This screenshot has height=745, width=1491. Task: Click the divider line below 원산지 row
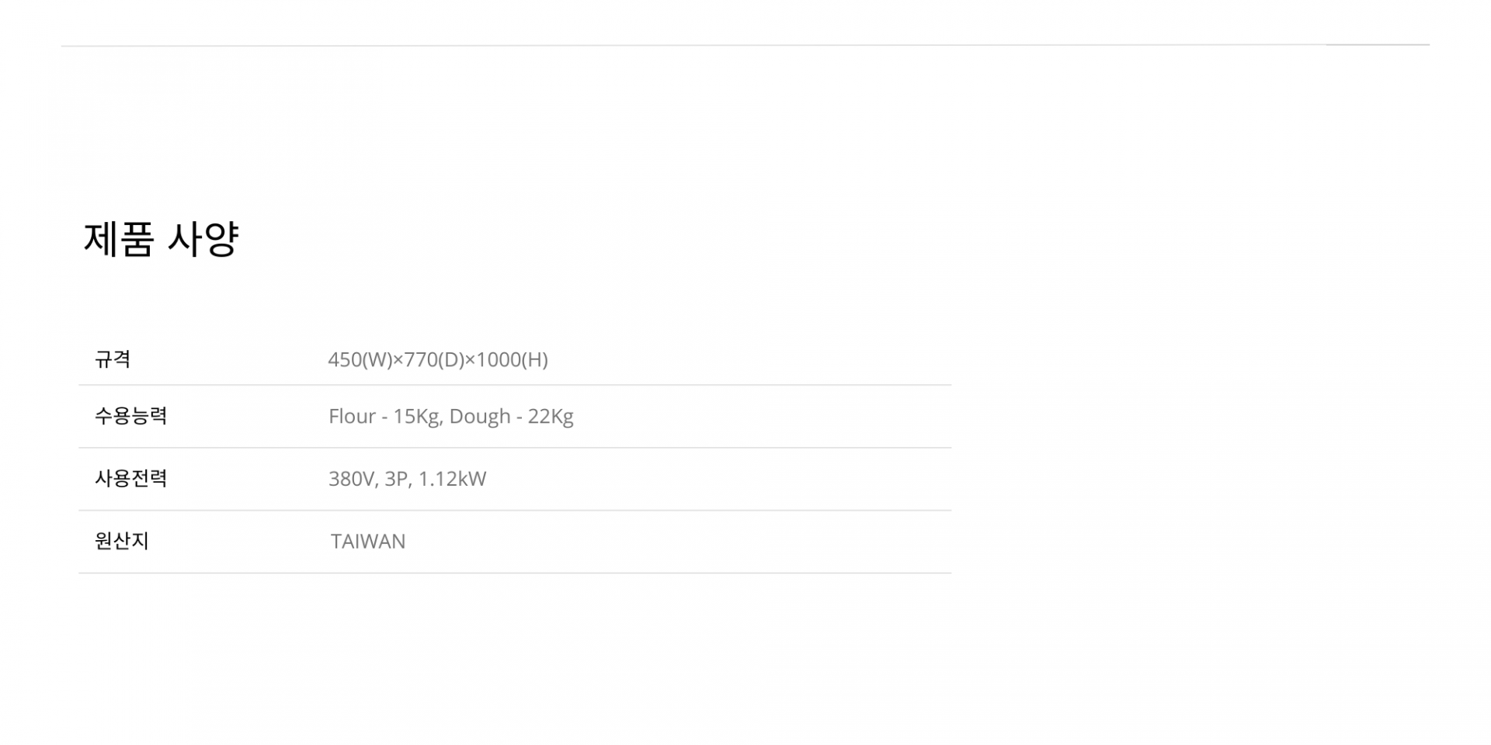point(515,573)
